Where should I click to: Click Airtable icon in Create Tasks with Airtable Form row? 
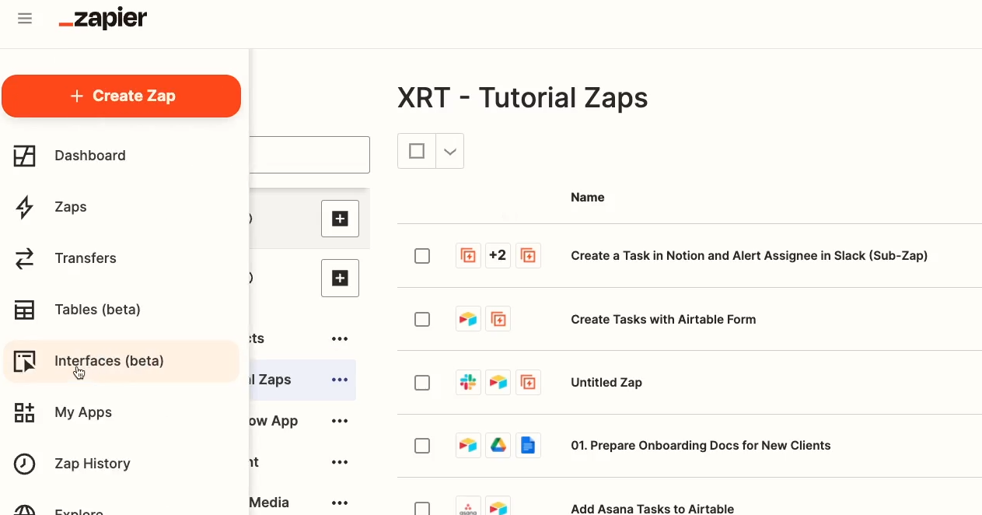[468, 320]
